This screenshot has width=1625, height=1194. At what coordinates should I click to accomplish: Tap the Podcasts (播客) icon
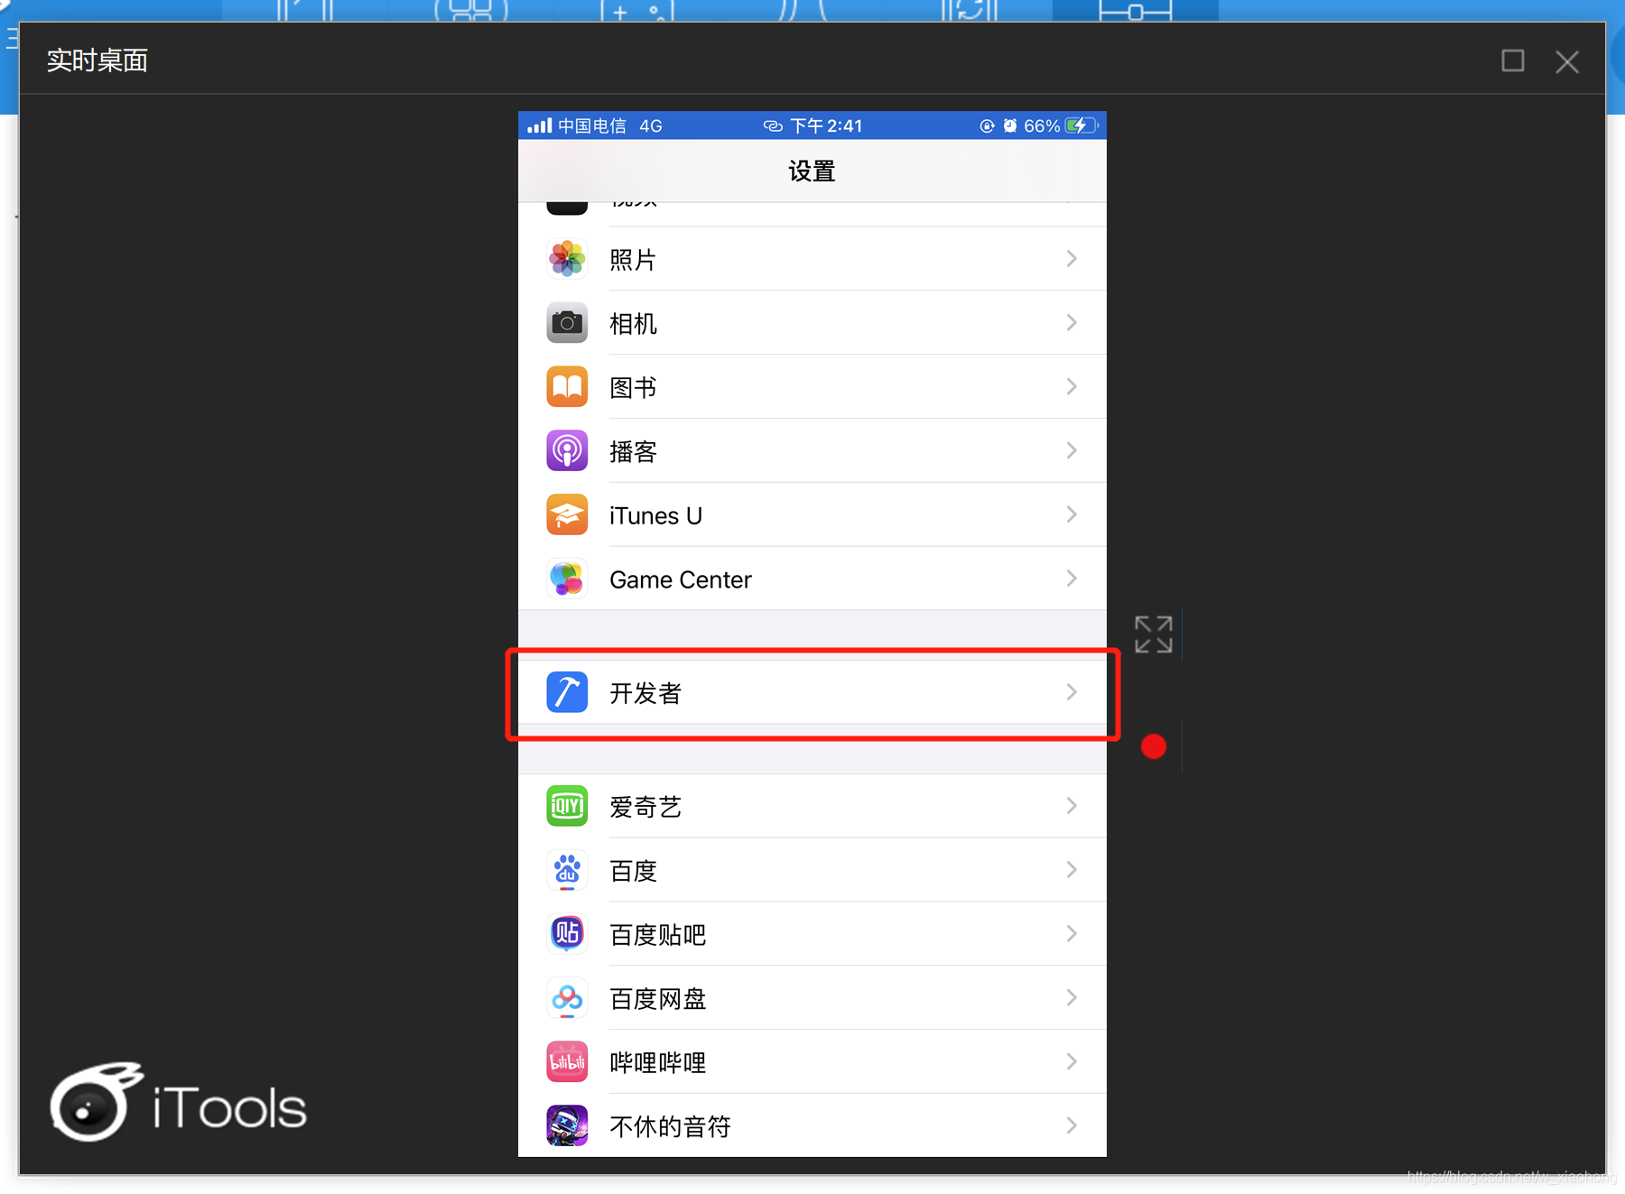[x=567, y=451]
